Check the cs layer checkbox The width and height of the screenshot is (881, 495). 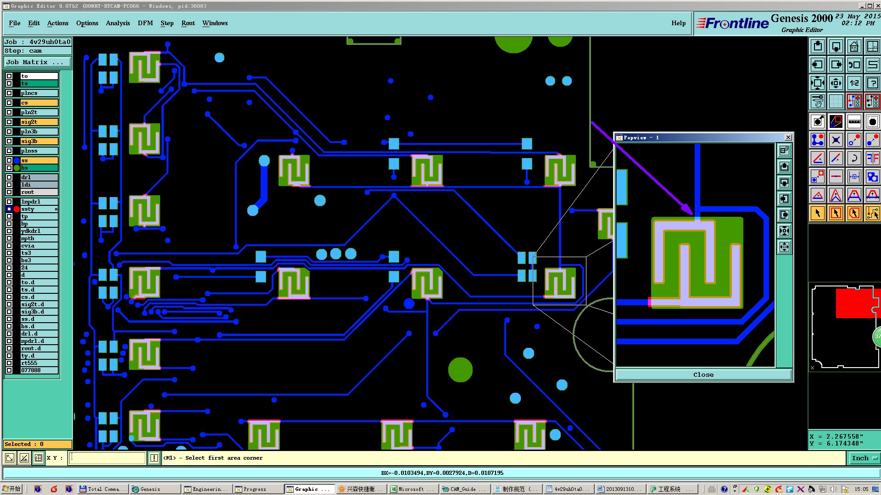9,103
